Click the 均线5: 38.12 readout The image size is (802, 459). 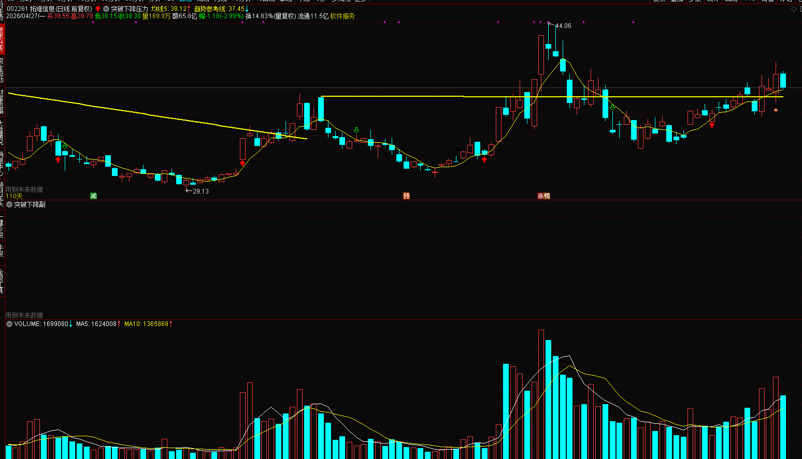point(168,9)
